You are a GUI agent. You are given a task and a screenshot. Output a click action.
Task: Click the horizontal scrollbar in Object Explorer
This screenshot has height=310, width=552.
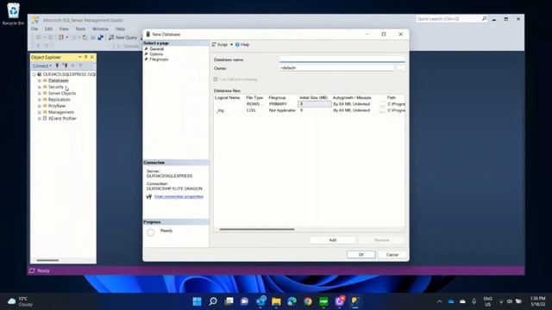click(x=47, y=260)
